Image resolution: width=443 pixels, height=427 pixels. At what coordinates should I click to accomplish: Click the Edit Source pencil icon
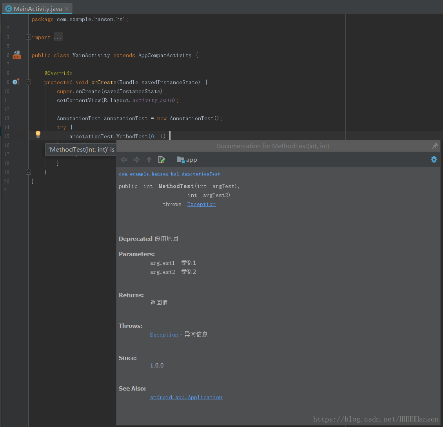pyautogui.click(x=162, y=160)
